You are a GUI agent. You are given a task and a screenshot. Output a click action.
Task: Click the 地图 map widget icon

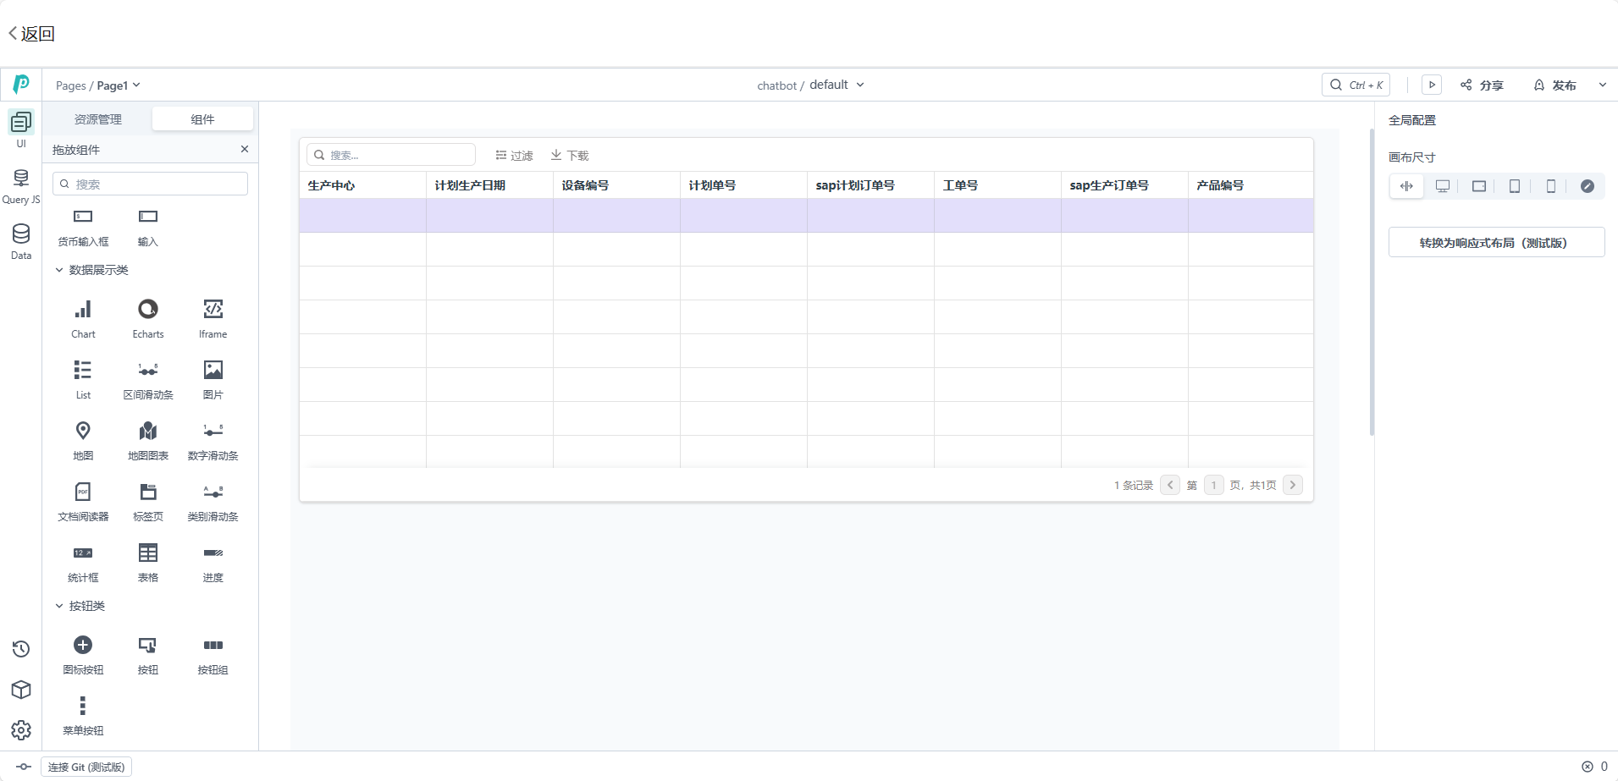pos(83,432)
